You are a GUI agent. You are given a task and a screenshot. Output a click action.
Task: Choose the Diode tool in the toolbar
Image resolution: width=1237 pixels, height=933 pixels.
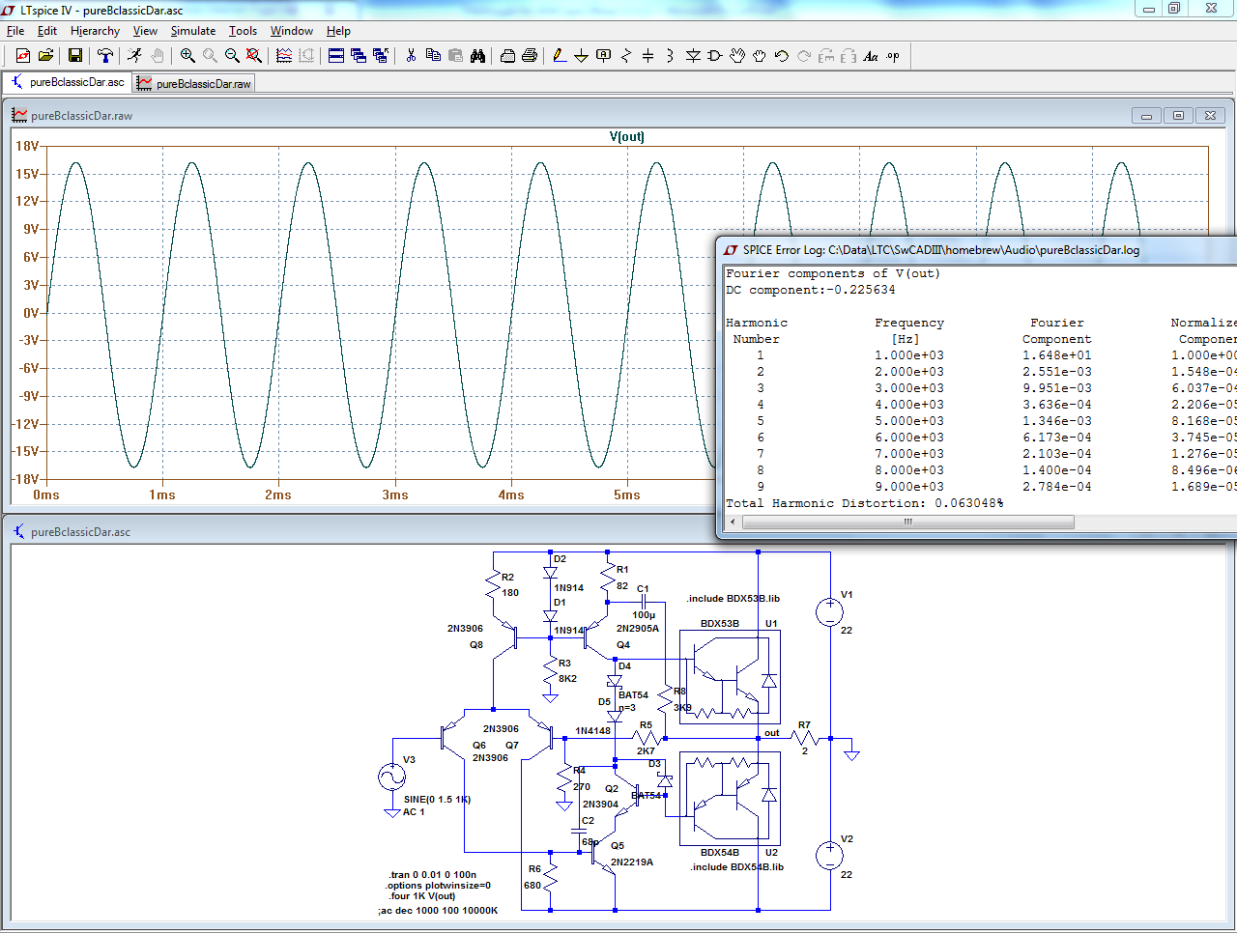(693, 56)
